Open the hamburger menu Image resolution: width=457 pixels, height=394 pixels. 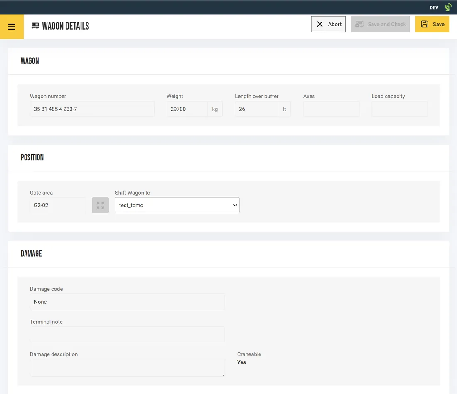point(12,27)
